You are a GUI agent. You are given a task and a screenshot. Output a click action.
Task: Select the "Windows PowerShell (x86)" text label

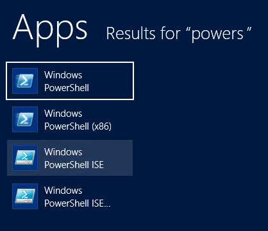tap(78, 120)
